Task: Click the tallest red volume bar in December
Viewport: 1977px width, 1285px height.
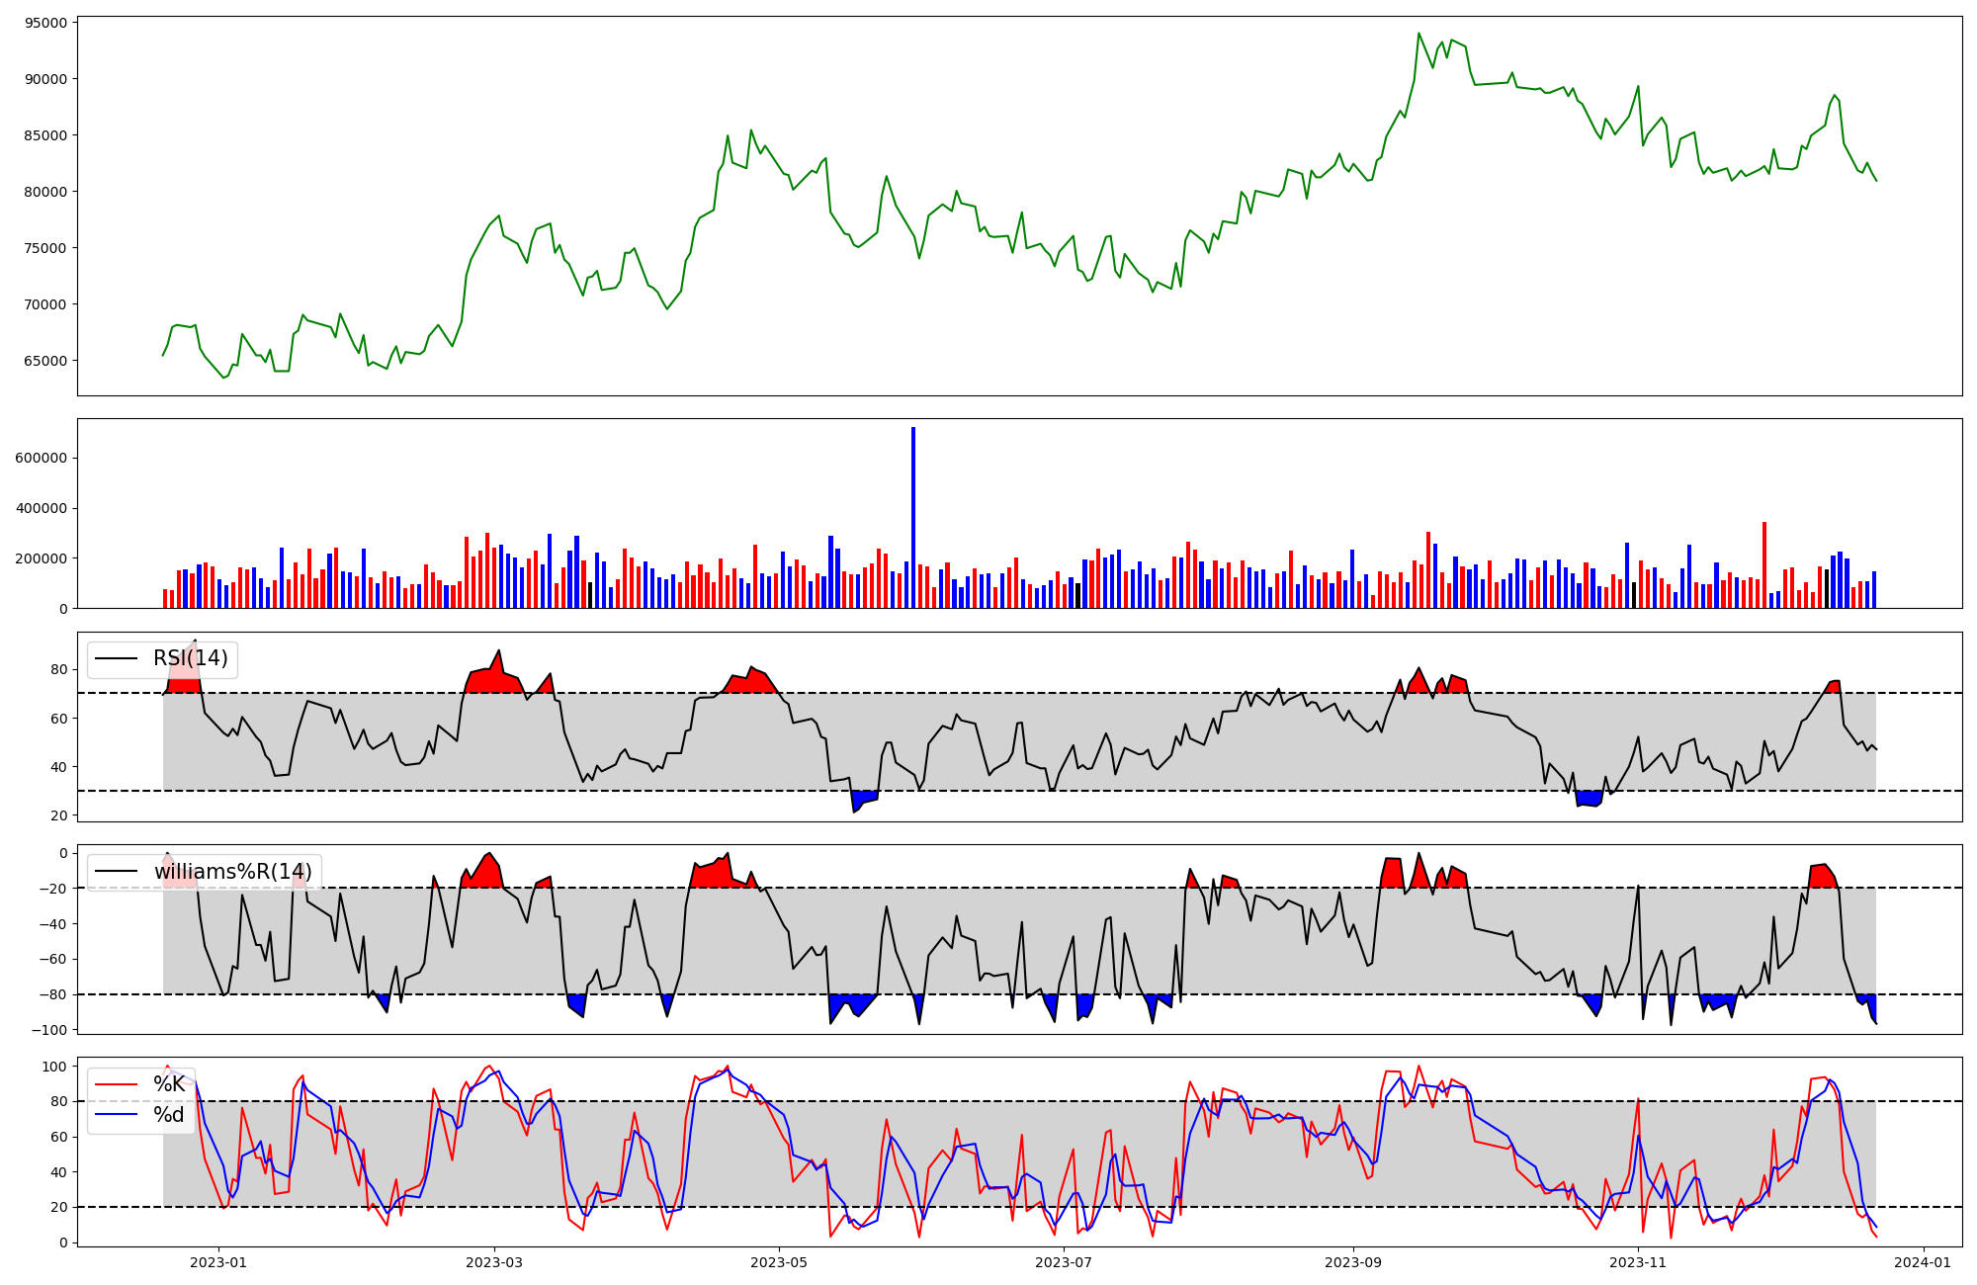Action: [x=1764, y=565]
